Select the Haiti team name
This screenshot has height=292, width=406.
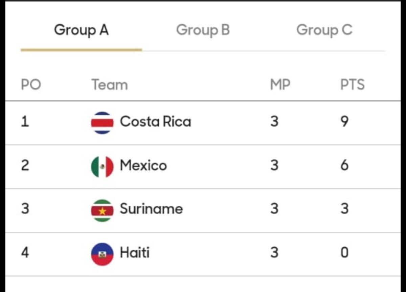[x=134, y=253]
